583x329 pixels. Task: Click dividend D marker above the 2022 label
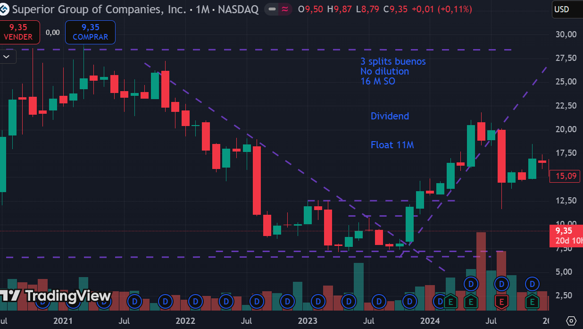(x=196, y=301)
